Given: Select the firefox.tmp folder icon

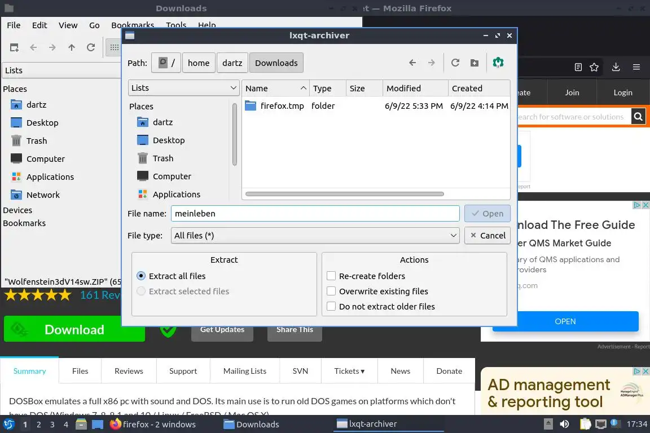Looking at the screenshot, I should [x=251, y=105].
